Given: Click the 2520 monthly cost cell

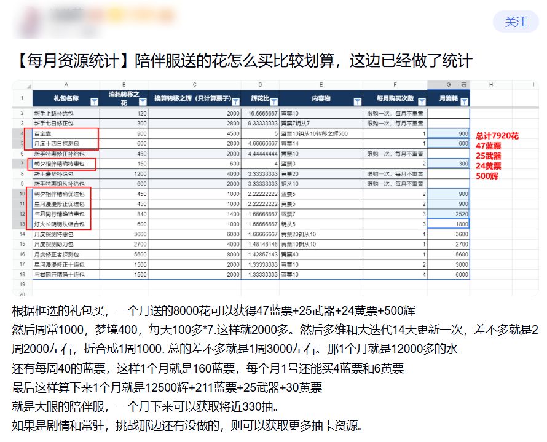Looking at the screenshot, I should (449, 214).
